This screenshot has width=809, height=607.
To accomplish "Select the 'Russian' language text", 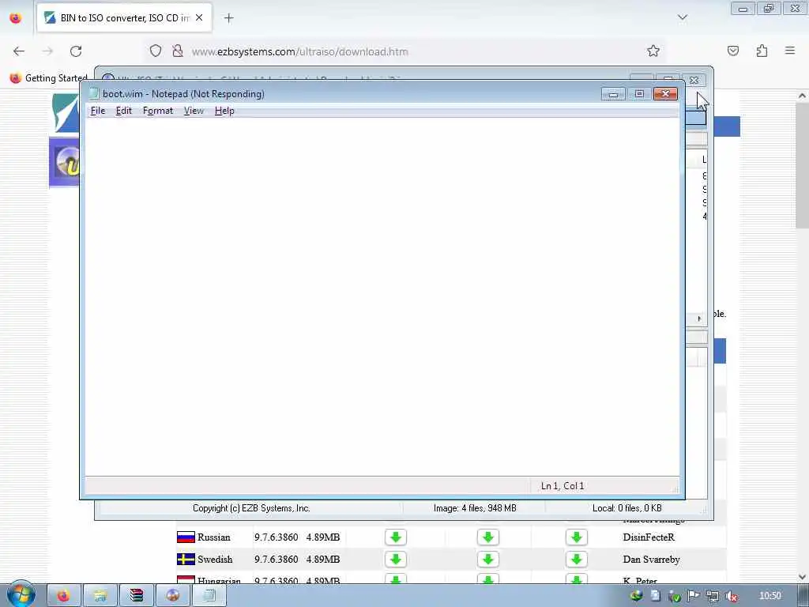I will [213, 537].
